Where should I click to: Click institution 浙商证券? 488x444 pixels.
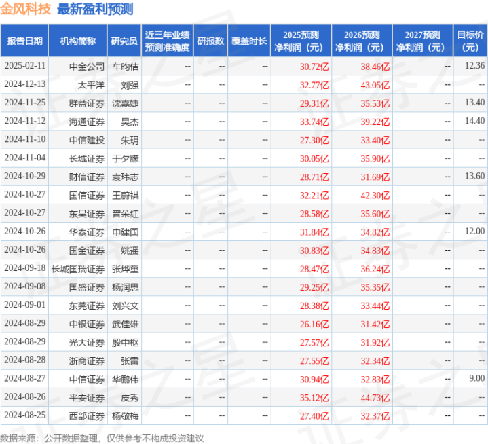click(87, 360)
